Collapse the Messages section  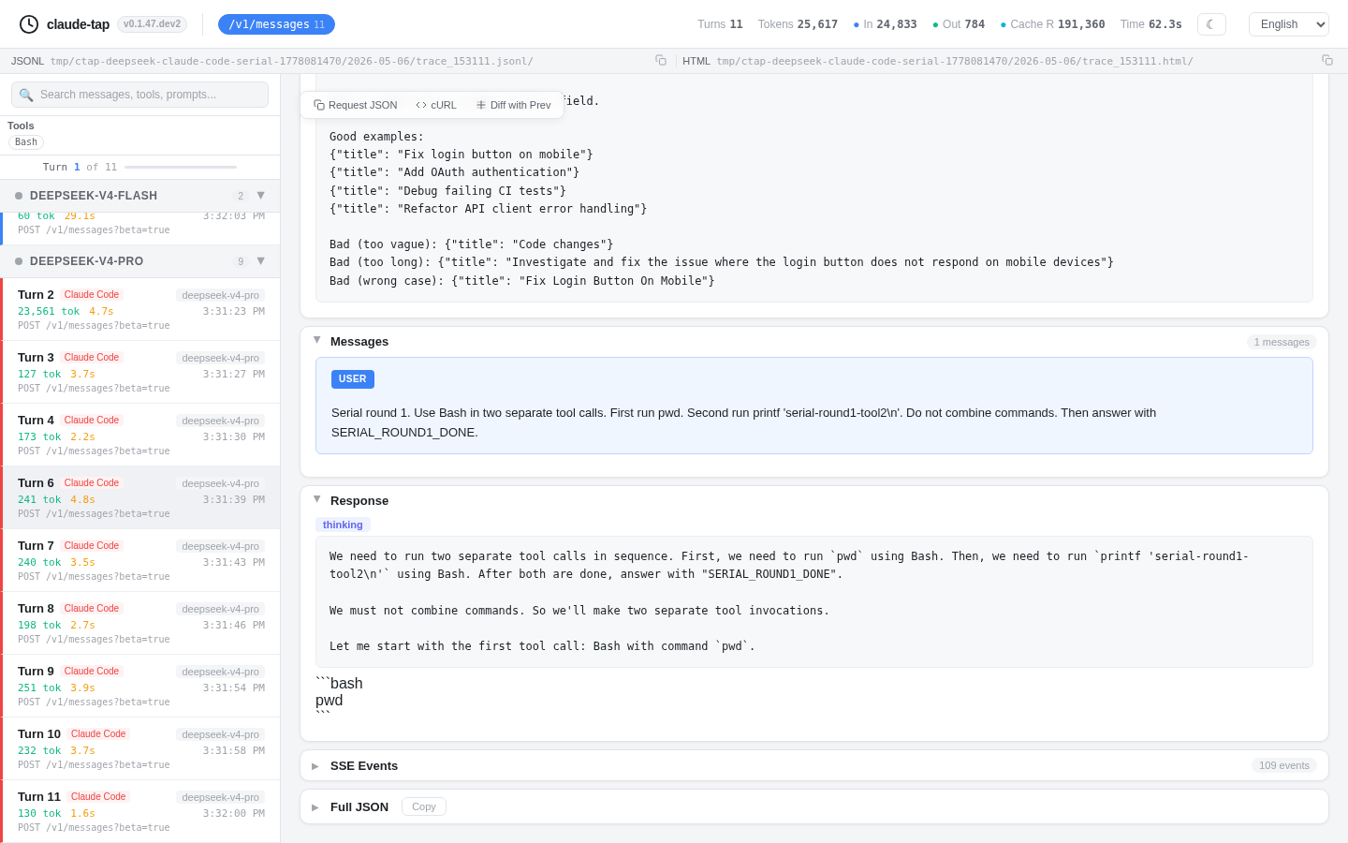317,341
